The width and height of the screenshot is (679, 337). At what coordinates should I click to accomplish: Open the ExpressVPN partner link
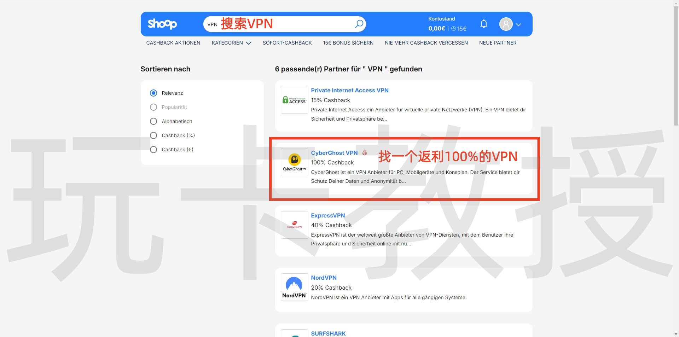click(328, 215)
